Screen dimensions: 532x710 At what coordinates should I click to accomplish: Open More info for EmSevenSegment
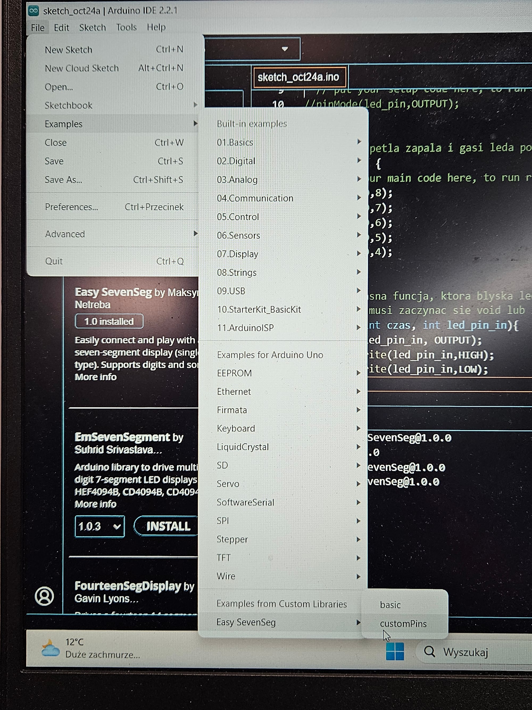click(95, 504)
